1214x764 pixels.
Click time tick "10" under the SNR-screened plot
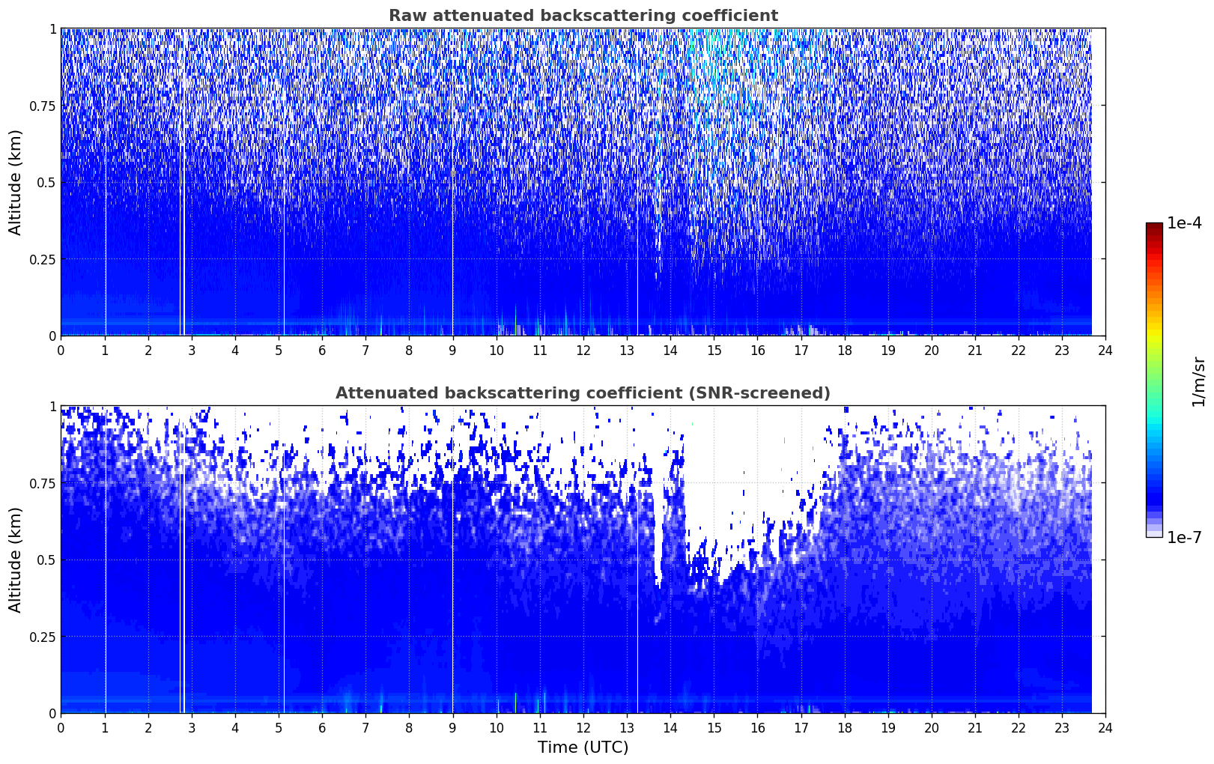(x=497, y=727)
